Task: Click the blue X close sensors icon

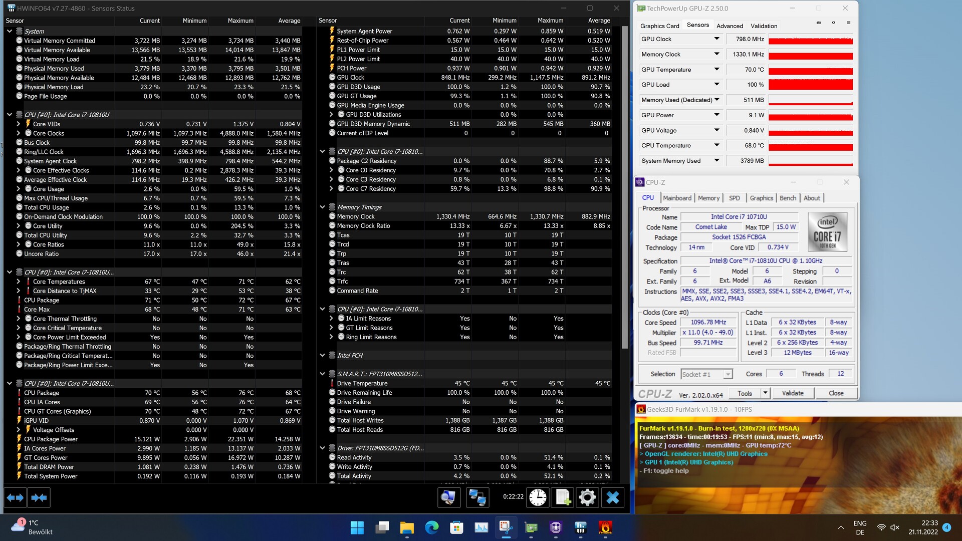Action: click(612, 497)
